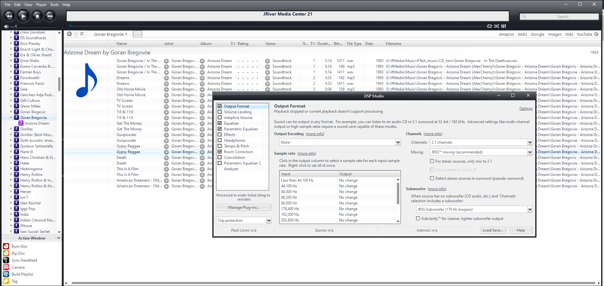Click the Previous track button
The height and width of the screenshot is (286, 604).
tap(9, 16)
